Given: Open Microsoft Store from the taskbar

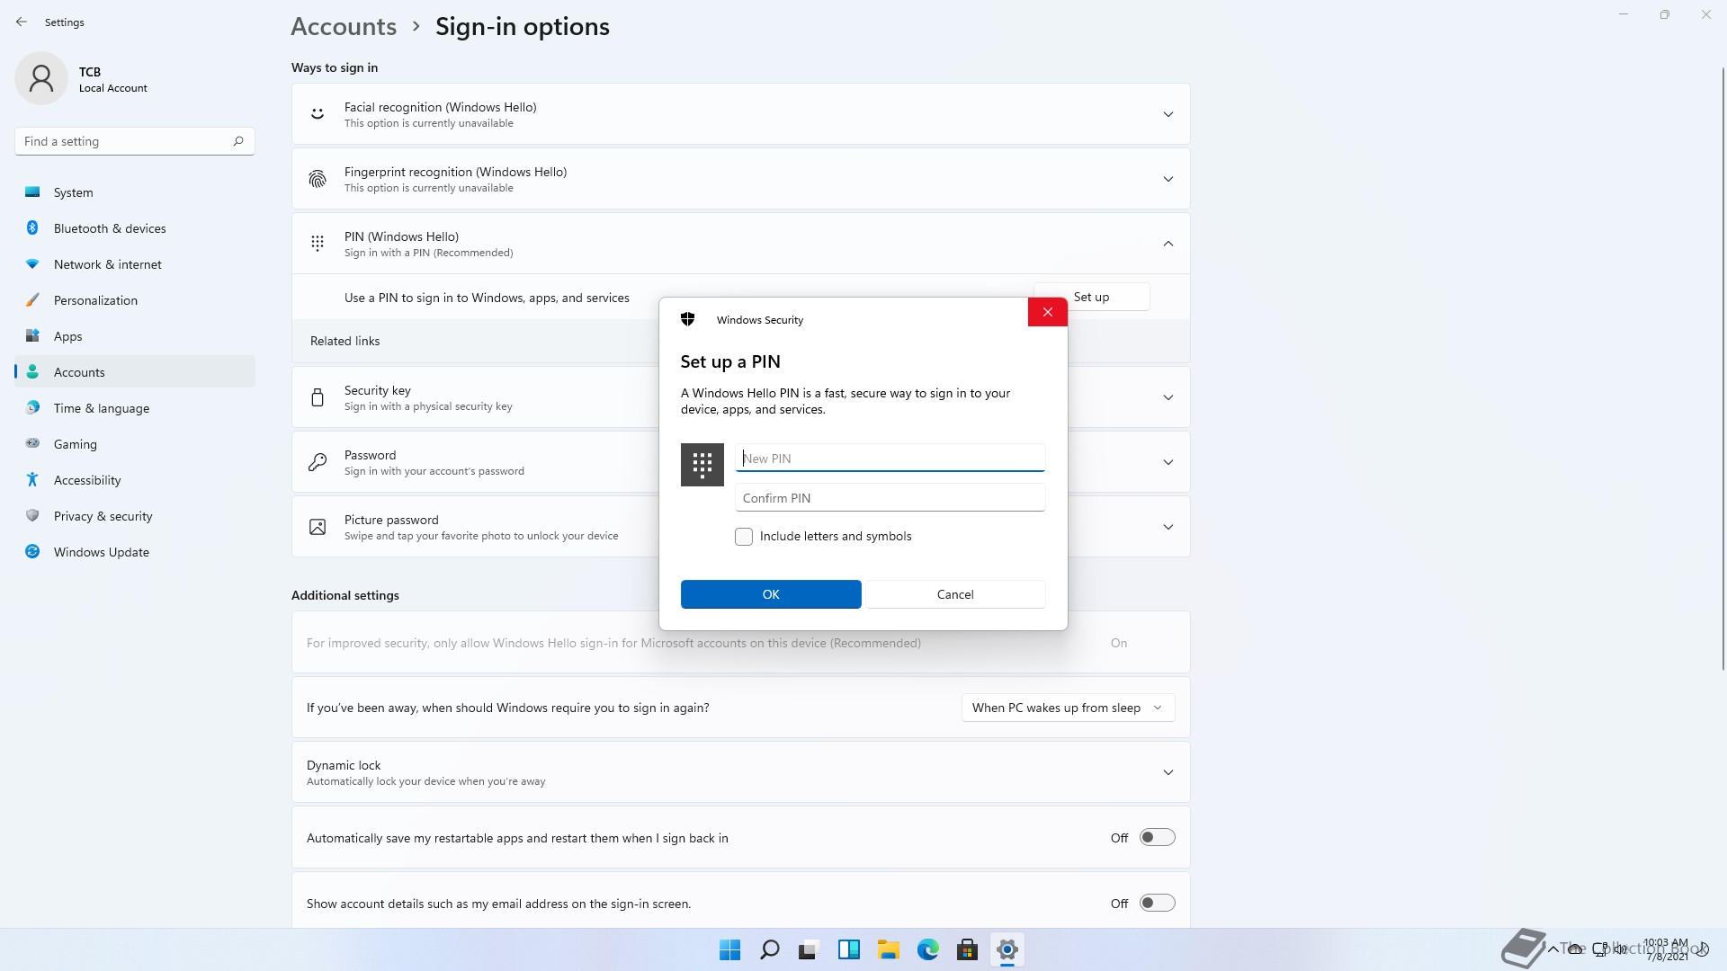Looking at the screenshot, I should (968, 949).
